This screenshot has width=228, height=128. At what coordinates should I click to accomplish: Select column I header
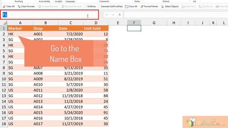pyautogui.click(x=188, y=23)
